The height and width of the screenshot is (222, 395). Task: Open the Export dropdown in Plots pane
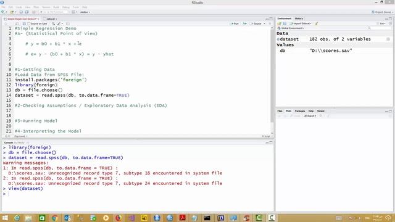point(310,116)
